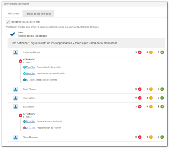The image size is (169, 148).
Task: Click Sara Moore green on-time indicator
Action: coord(162,106)
